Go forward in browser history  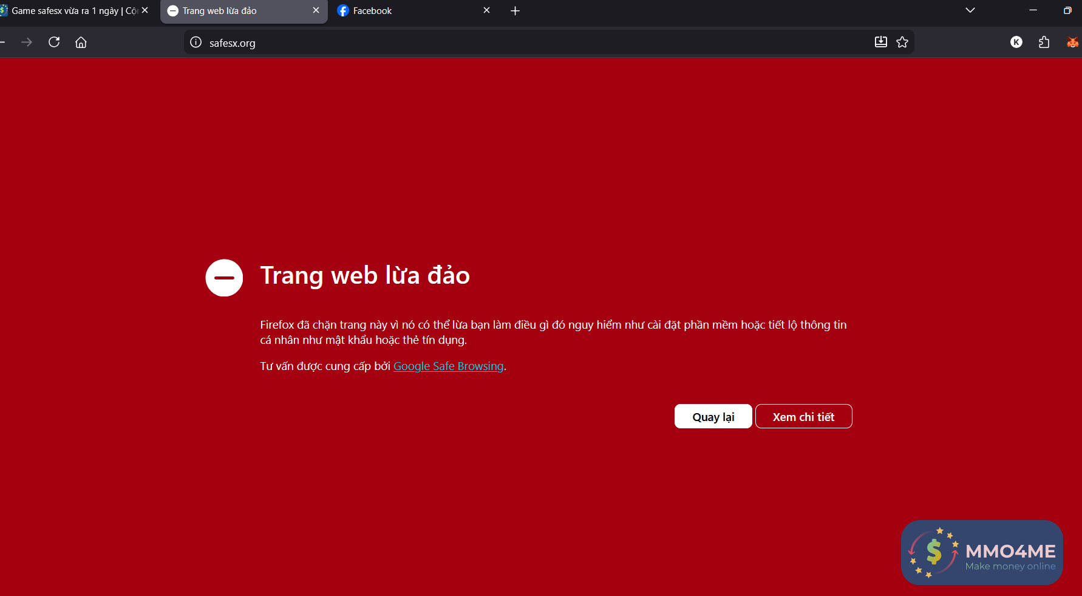click(x=27, y=42)
